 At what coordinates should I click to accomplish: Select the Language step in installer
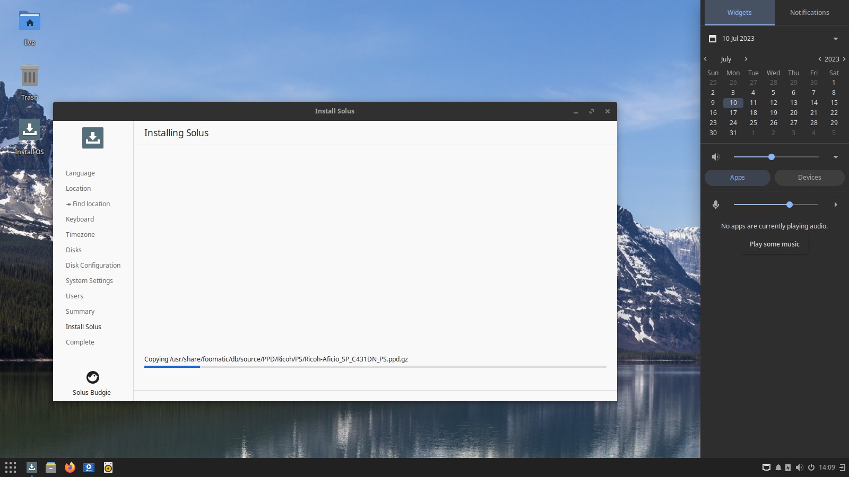pos(80,173)
